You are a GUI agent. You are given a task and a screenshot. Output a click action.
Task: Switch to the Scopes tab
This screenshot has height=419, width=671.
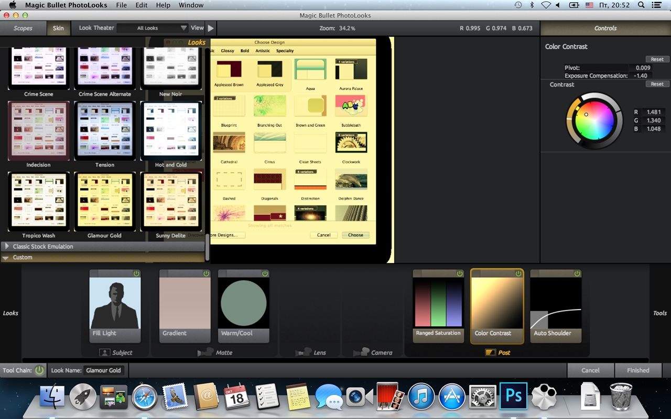(23, 28)
